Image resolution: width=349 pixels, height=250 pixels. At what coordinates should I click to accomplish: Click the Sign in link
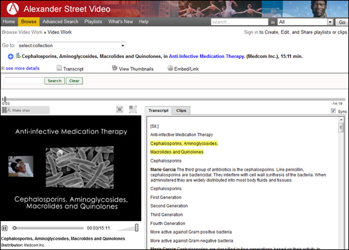(251, 32)
